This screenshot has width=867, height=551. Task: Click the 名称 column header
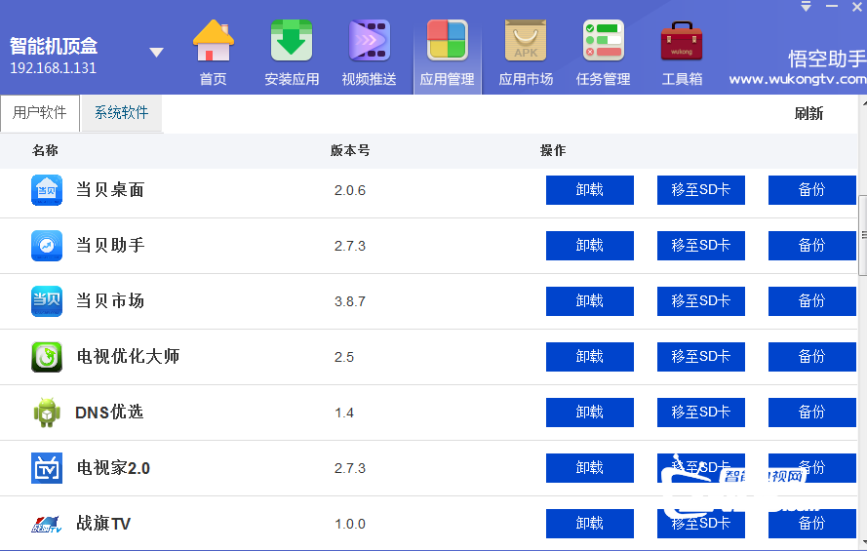(x=45, y=150)
